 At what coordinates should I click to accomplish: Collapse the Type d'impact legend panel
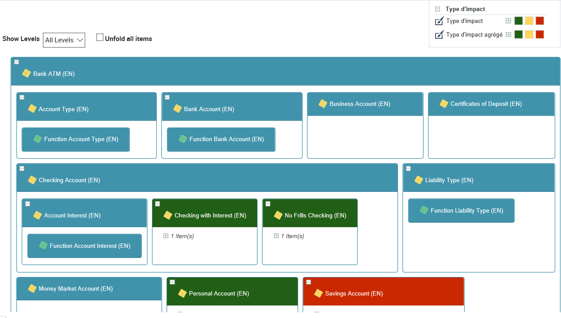pyautogui.click(x=438, y=9)
